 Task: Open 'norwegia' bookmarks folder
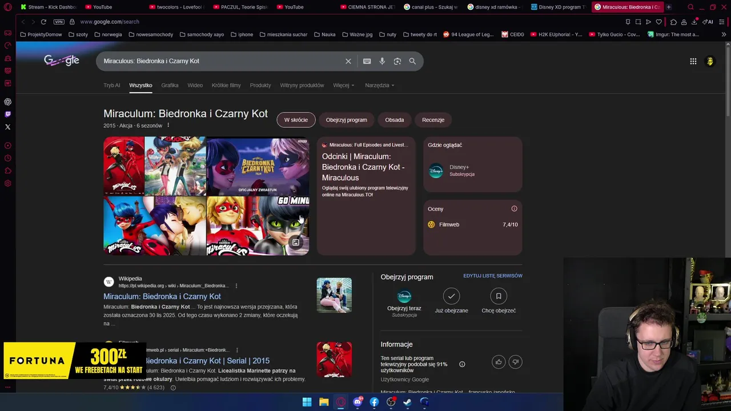click(x=108, y=34)
